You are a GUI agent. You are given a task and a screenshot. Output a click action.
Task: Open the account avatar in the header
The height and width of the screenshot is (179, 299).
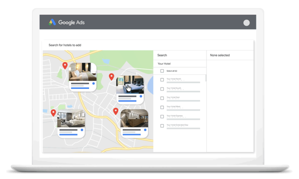pyautogui.click(x=246, y=23)
